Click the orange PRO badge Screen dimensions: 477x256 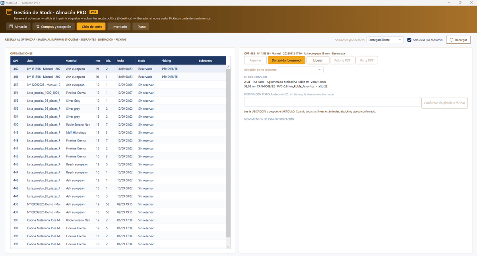(94, 12)
